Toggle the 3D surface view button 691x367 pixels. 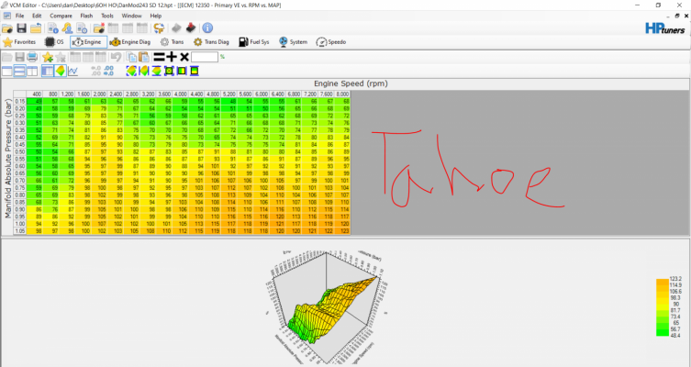coord(60,71)
